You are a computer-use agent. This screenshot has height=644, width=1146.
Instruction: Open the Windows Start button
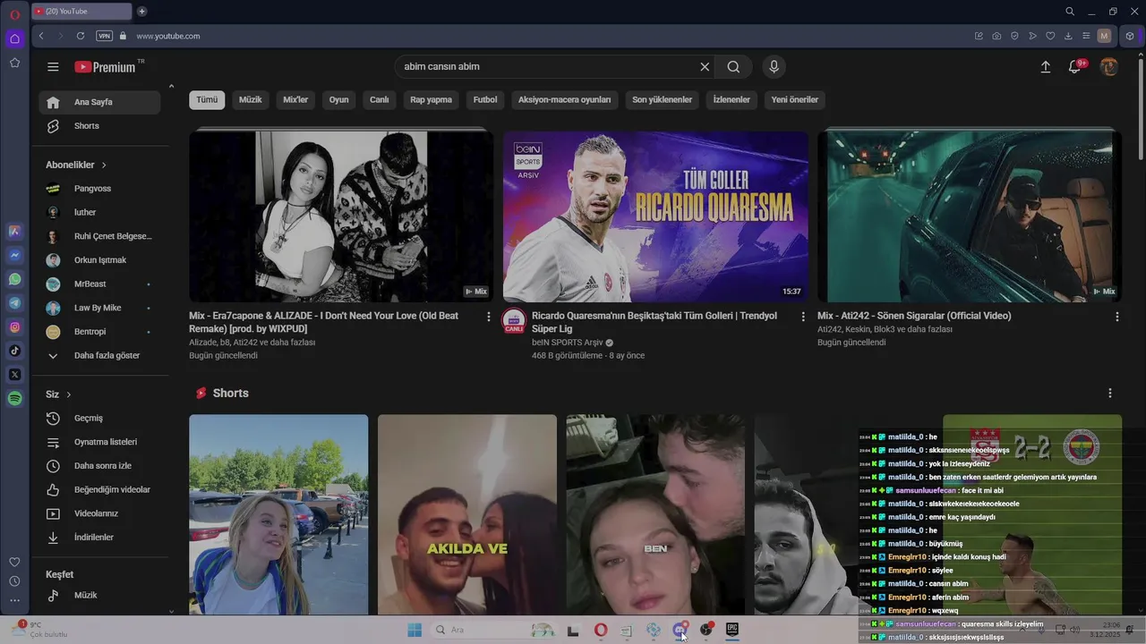415,631
